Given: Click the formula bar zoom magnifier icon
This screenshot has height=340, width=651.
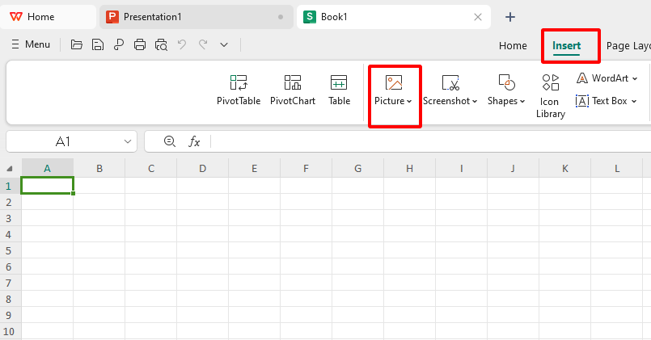Looking at the screenshot, I should tap(169, 141).
